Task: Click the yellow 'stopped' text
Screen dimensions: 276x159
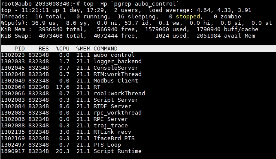Action: point(188,17)
